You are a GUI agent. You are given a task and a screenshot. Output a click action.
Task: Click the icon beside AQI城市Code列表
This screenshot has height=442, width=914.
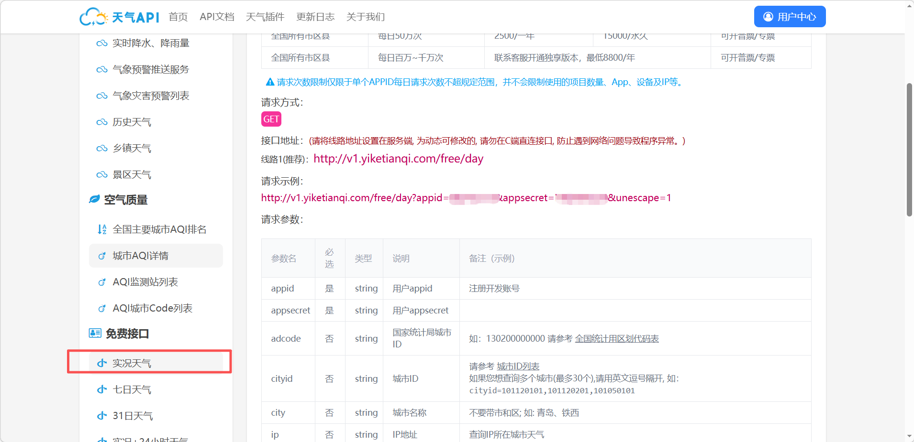click(x=102, y=309)
